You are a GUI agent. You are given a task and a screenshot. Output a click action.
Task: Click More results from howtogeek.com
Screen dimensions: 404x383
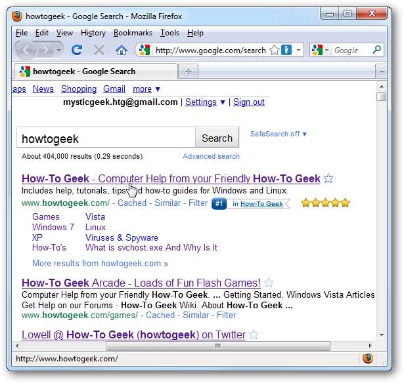100,264
